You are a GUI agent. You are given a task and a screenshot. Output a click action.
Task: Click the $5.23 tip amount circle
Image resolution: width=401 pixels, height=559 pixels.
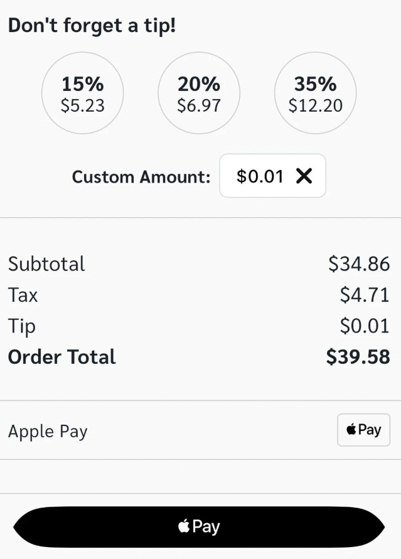(x=82, y=93)
